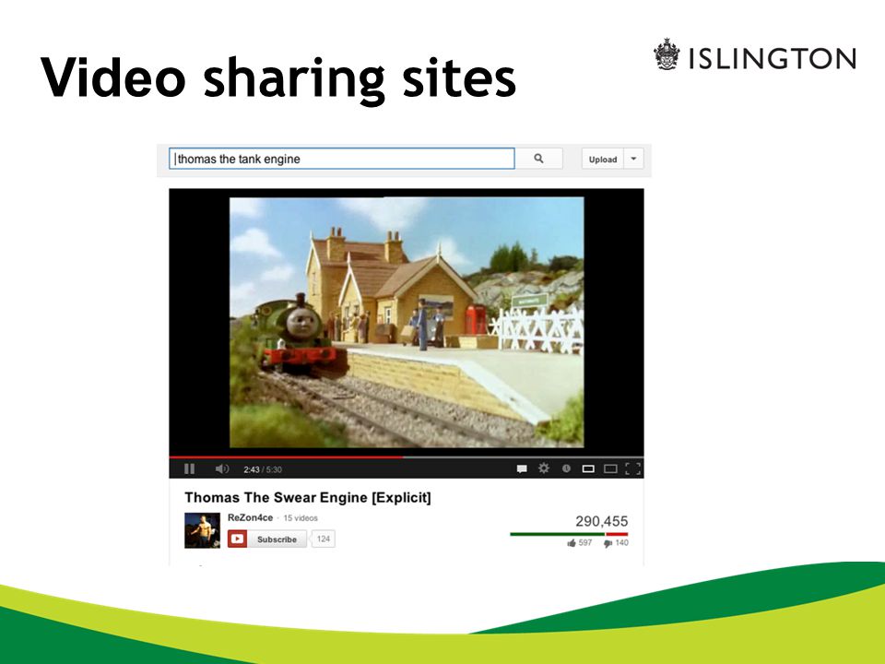Pause the video playback
Viewport: 885px width, 664px height.
[x=190, y=468]
